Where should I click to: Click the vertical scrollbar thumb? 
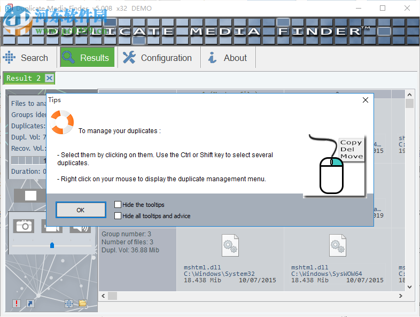coord(409,103)
